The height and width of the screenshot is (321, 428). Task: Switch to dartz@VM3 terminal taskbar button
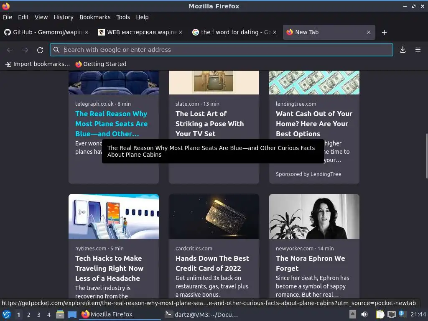tap(202, 314)
